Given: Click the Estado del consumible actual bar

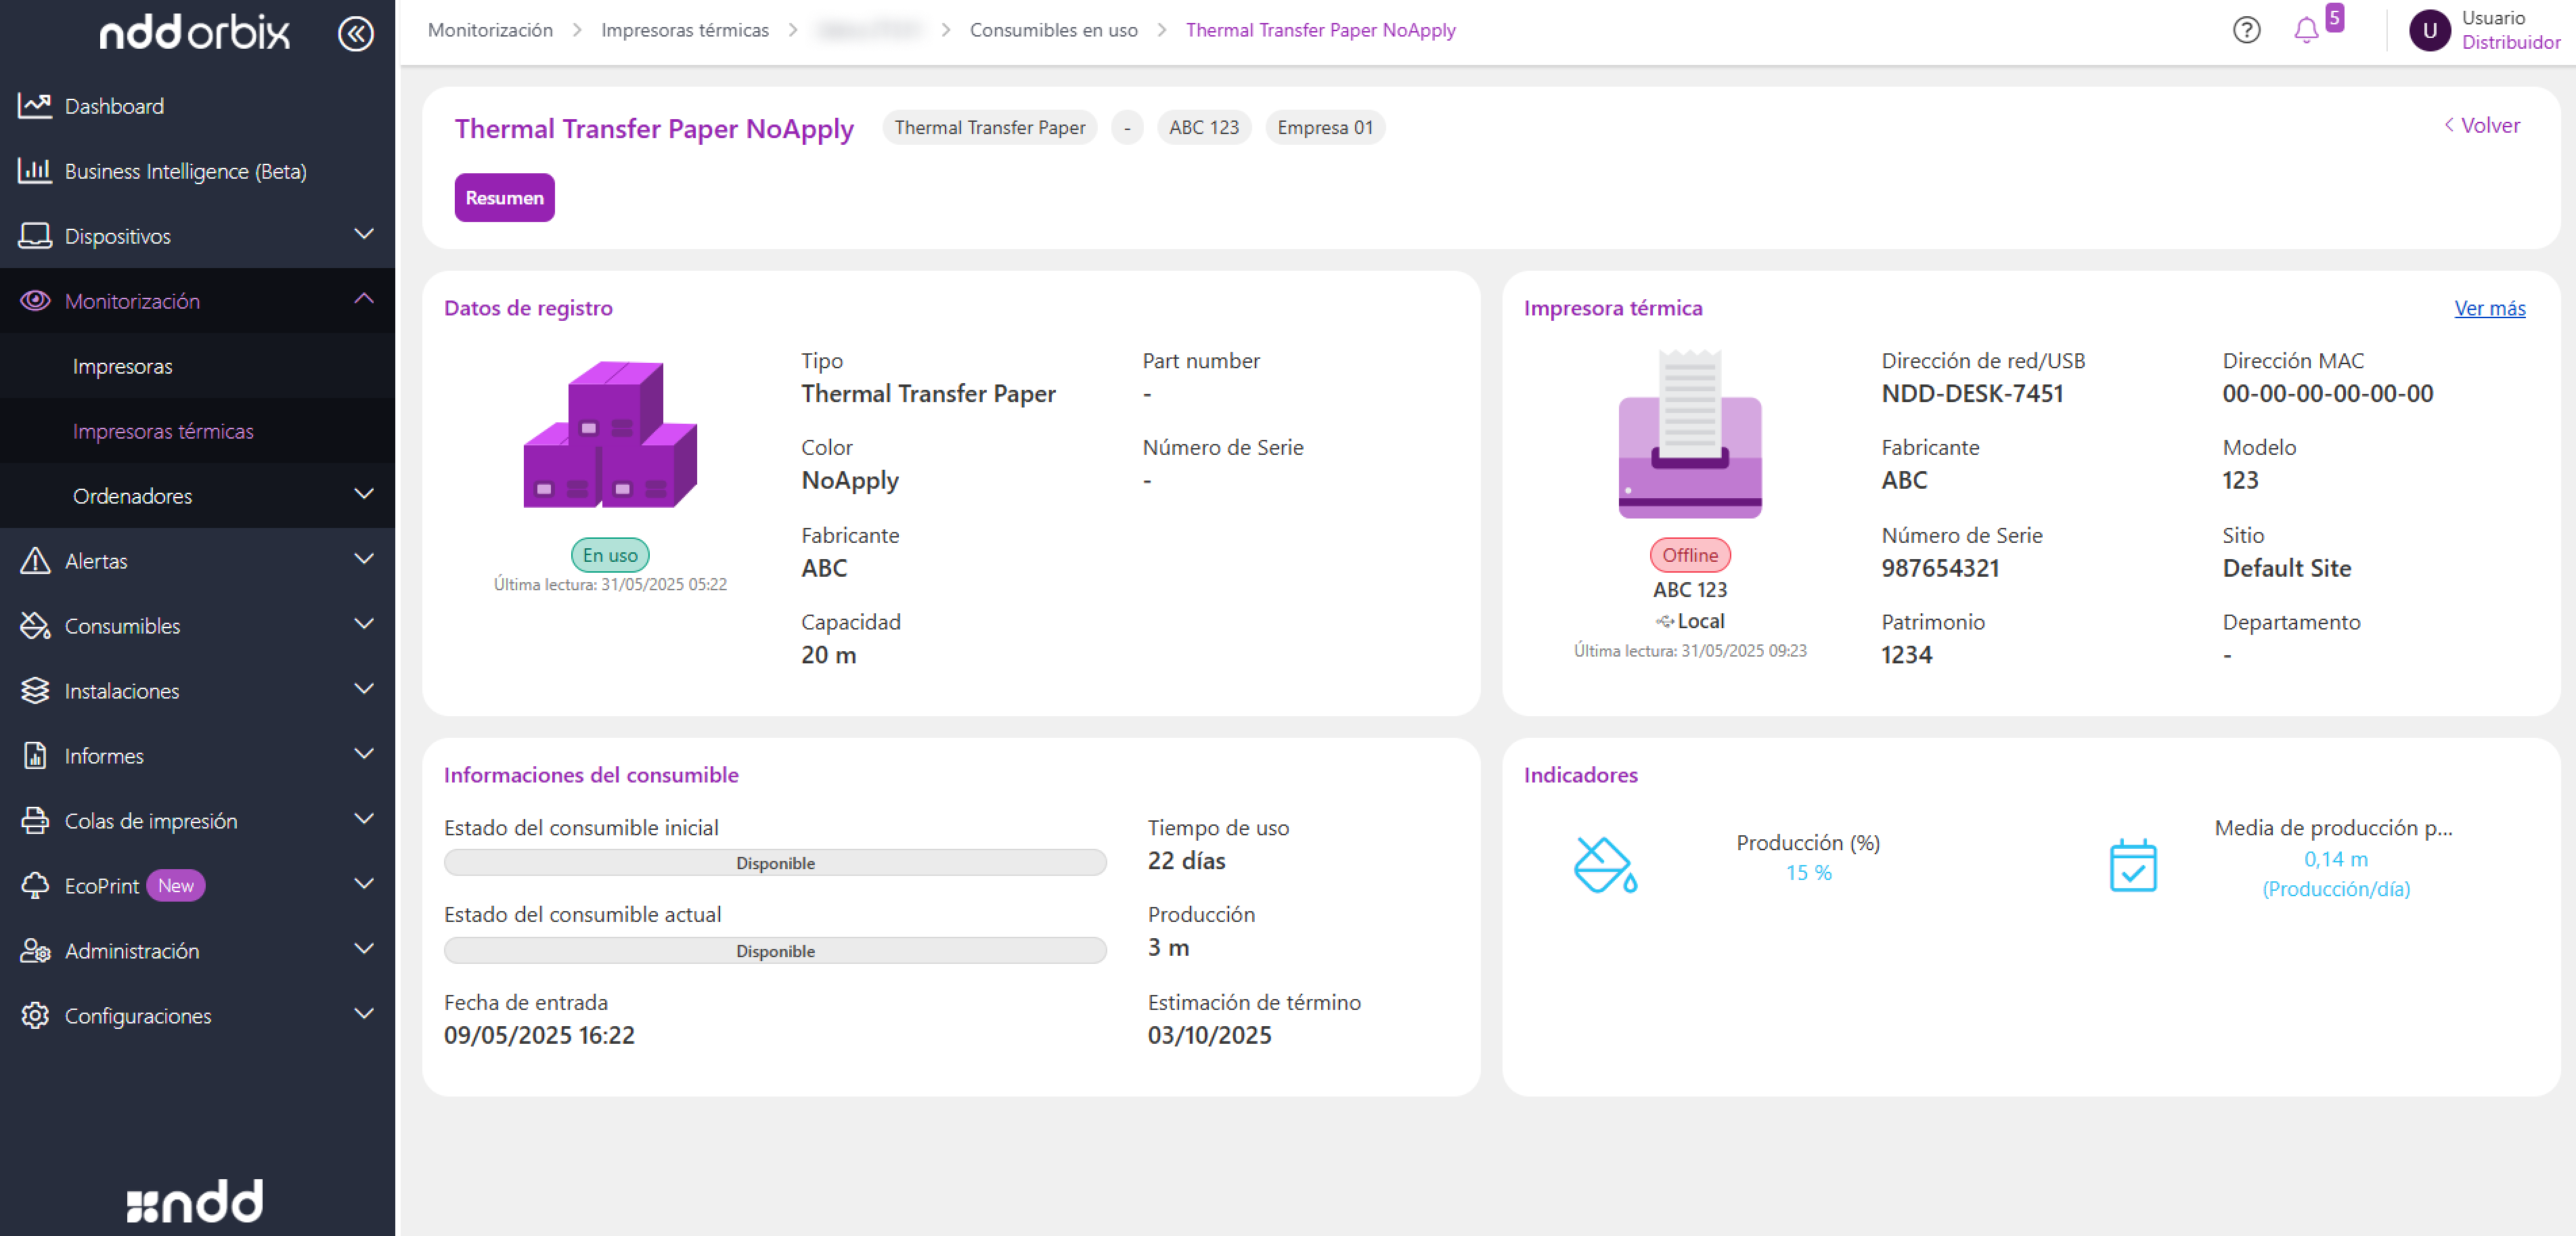Looking at the screenshot, I should (x=775, y=950).
